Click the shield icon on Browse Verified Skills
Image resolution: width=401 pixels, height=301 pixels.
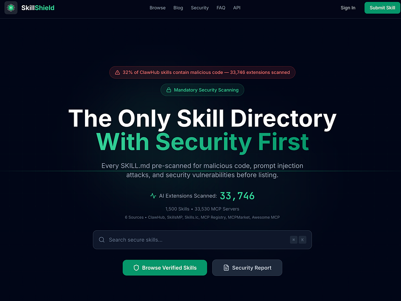click(x=136, y=268)
